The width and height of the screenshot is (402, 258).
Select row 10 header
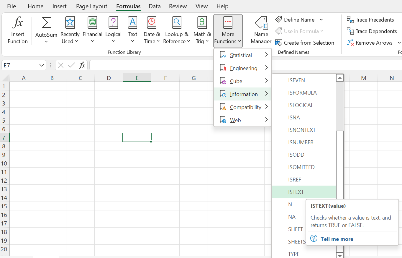pyautogui.click(x=4, y=163)
